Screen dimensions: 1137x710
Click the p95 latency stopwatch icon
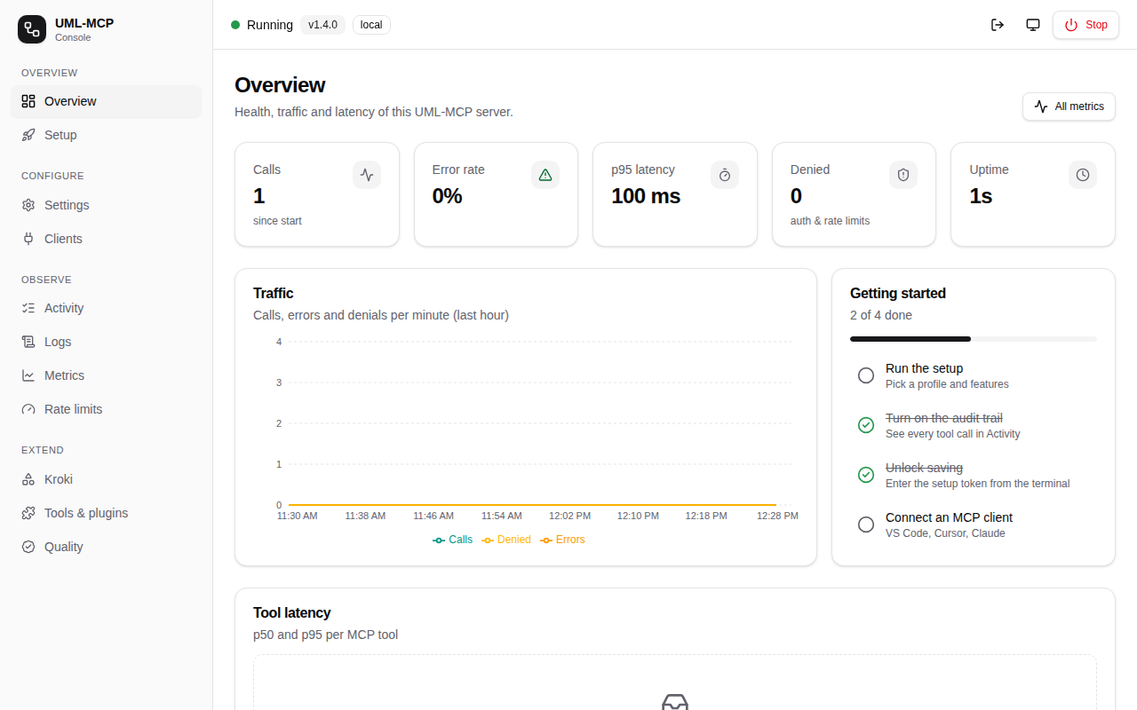725,175
